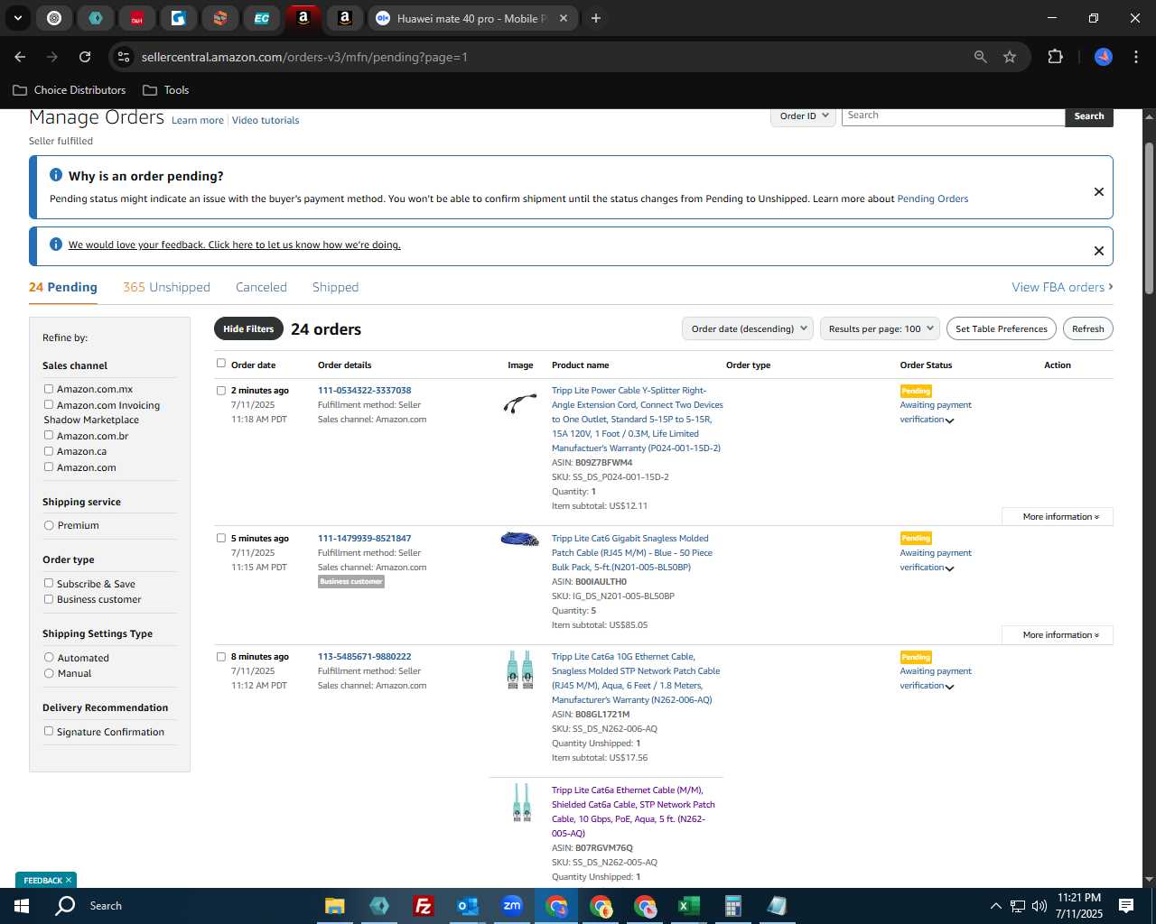Switch to the EC browser tab
Screen dimensions: 1156x924
261,18
